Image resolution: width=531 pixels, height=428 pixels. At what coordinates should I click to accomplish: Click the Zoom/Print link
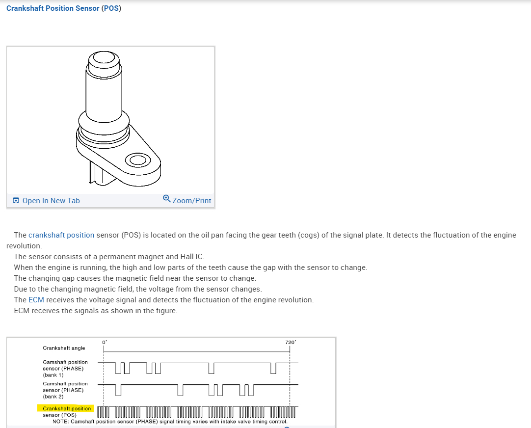(x=192, y=200)
